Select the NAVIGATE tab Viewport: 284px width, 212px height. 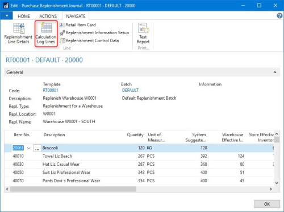(76, 16)
